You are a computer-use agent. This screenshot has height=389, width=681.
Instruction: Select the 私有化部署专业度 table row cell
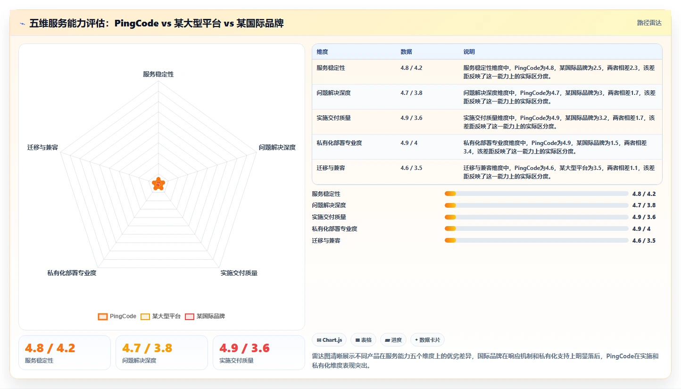(340, 143)
